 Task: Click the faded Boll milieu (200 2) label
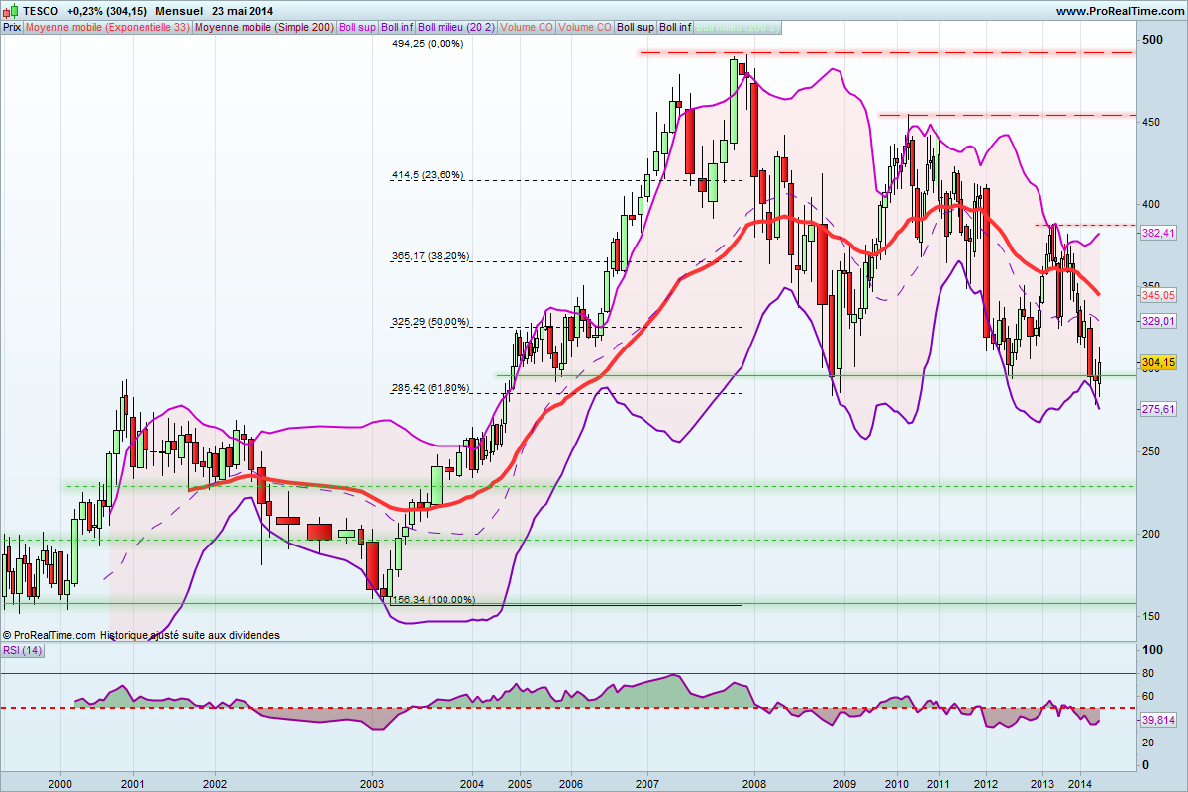click(x=738, y=27)
